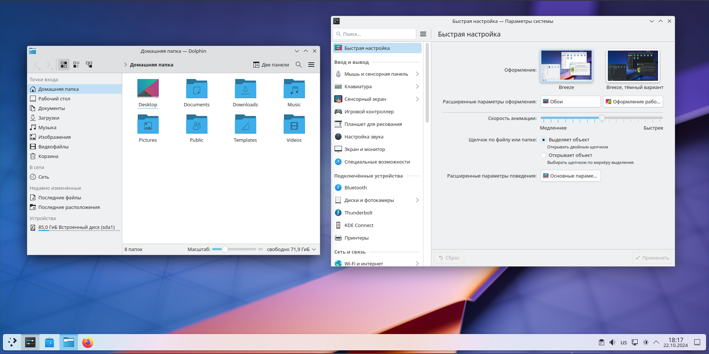Image resolution: width=709 pixels, height=354 pixels.
Task: Open "Экран и монитор" settings page
Action: [x=364, y=149]
